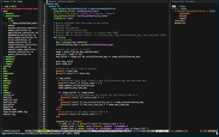Open webrat.log file
Image resolution: width=219 pixels, height=137 pixels.
tap(9, 114)
